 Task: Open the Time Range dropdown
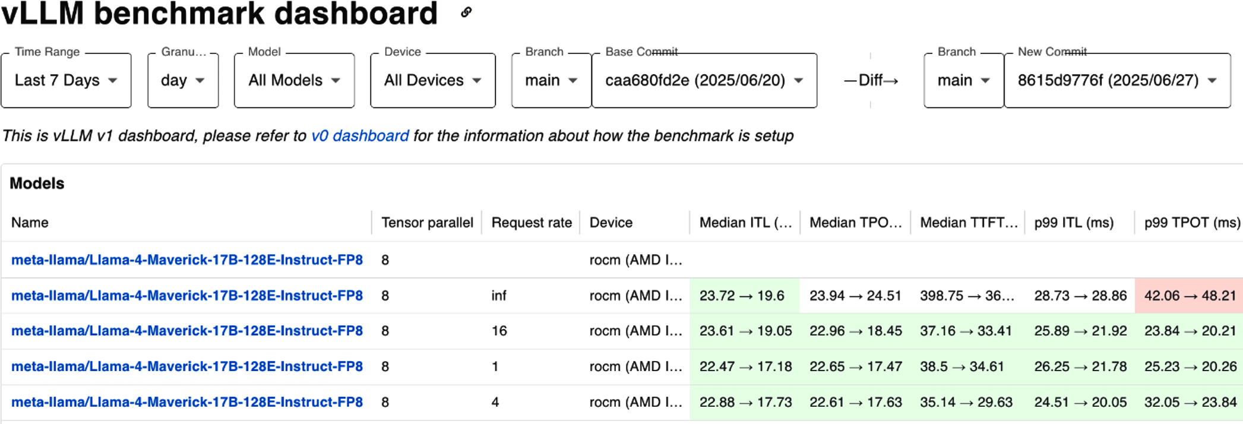[x=66, y=80]
